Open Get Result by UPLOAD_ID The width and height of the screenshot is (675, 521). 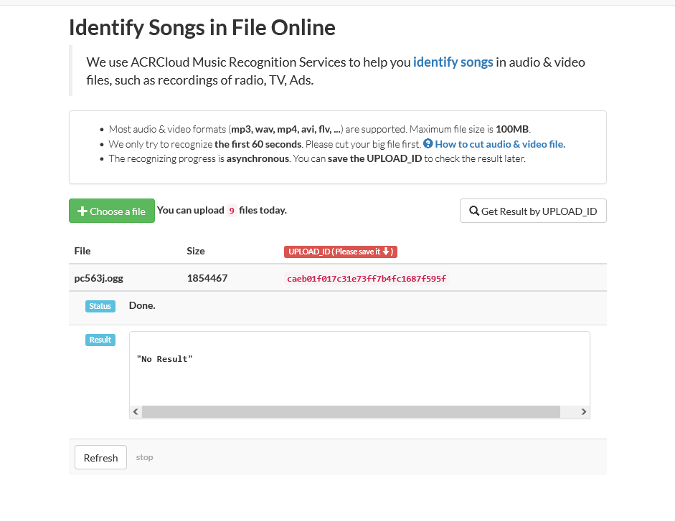pyautogui.click(x=533, y=211)
